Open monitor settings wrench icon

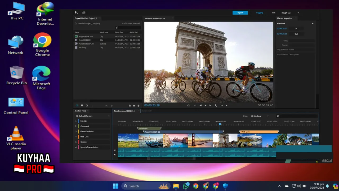(x=216, y=105)
